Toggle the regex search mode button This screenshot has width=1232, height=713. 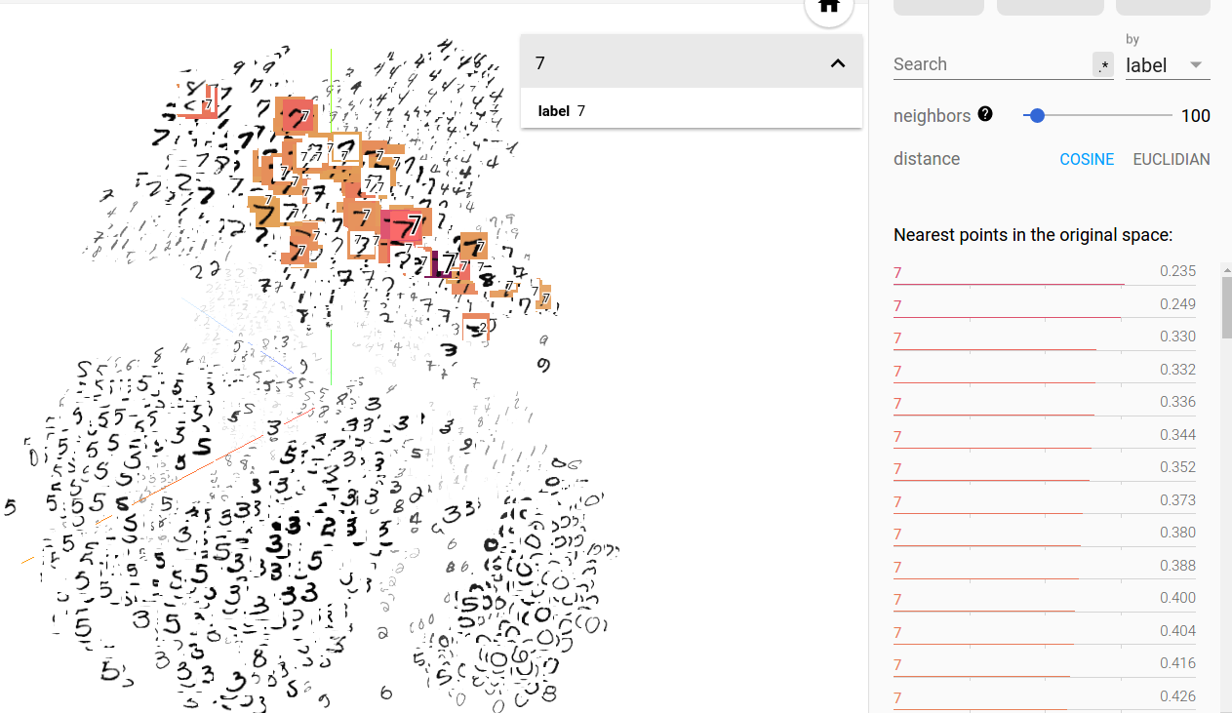point(1102,65)
